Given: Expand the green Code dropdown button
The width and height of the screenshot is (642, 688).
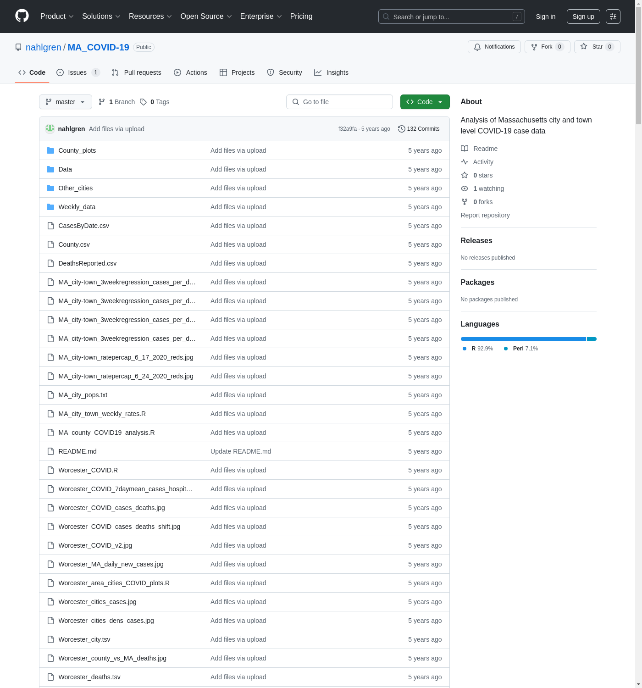Looking at the screenshot, I should pyautogui.click(x=425, y=102).
